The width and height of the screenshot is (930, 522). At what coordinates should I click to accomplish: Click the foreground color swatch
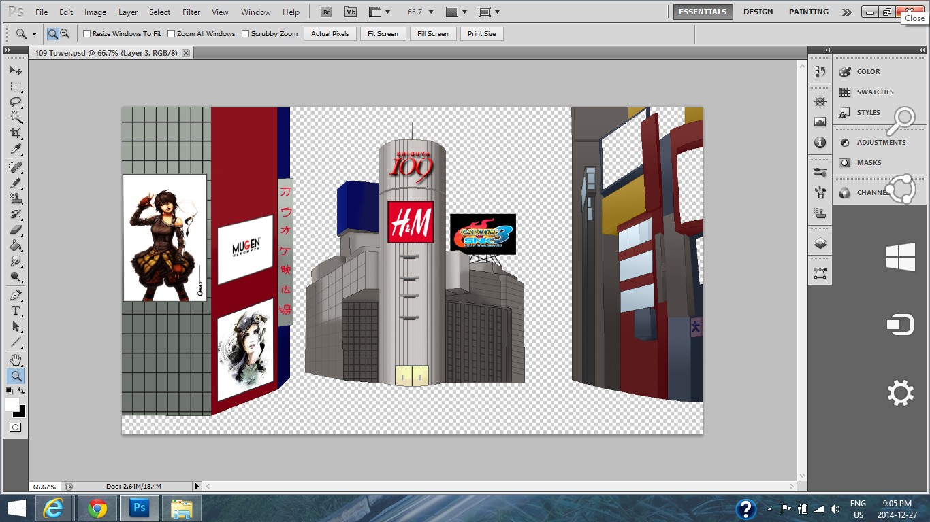point(12,404)
